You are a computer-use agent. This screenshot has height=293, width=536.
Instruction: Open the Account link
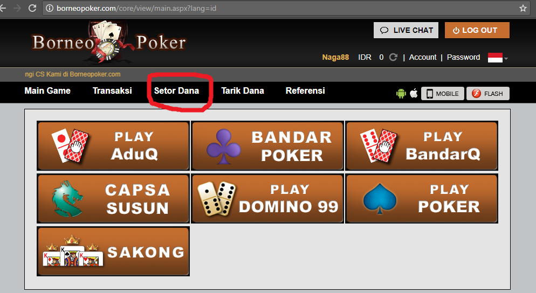[423, 58]
